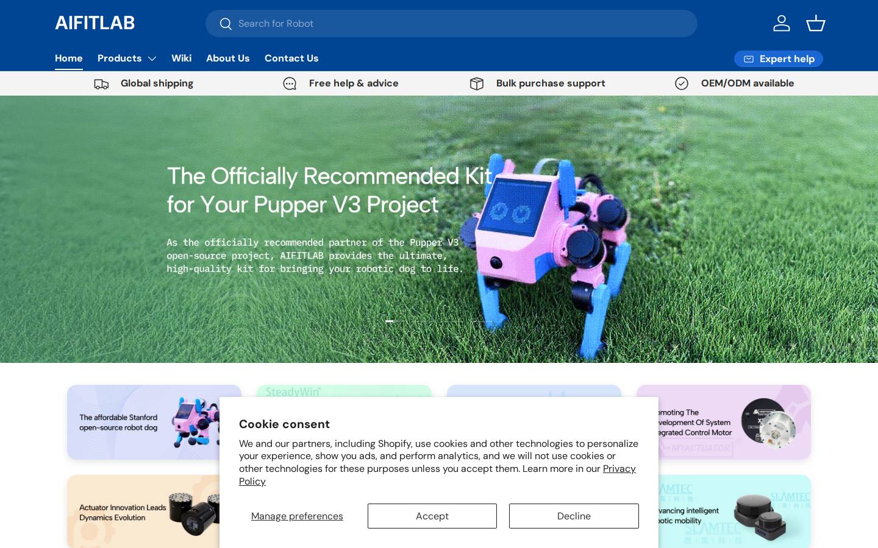Click the Global shipping text
Image resolution: width=878 pixels, height=548 pixels.
tap(157, 83)
